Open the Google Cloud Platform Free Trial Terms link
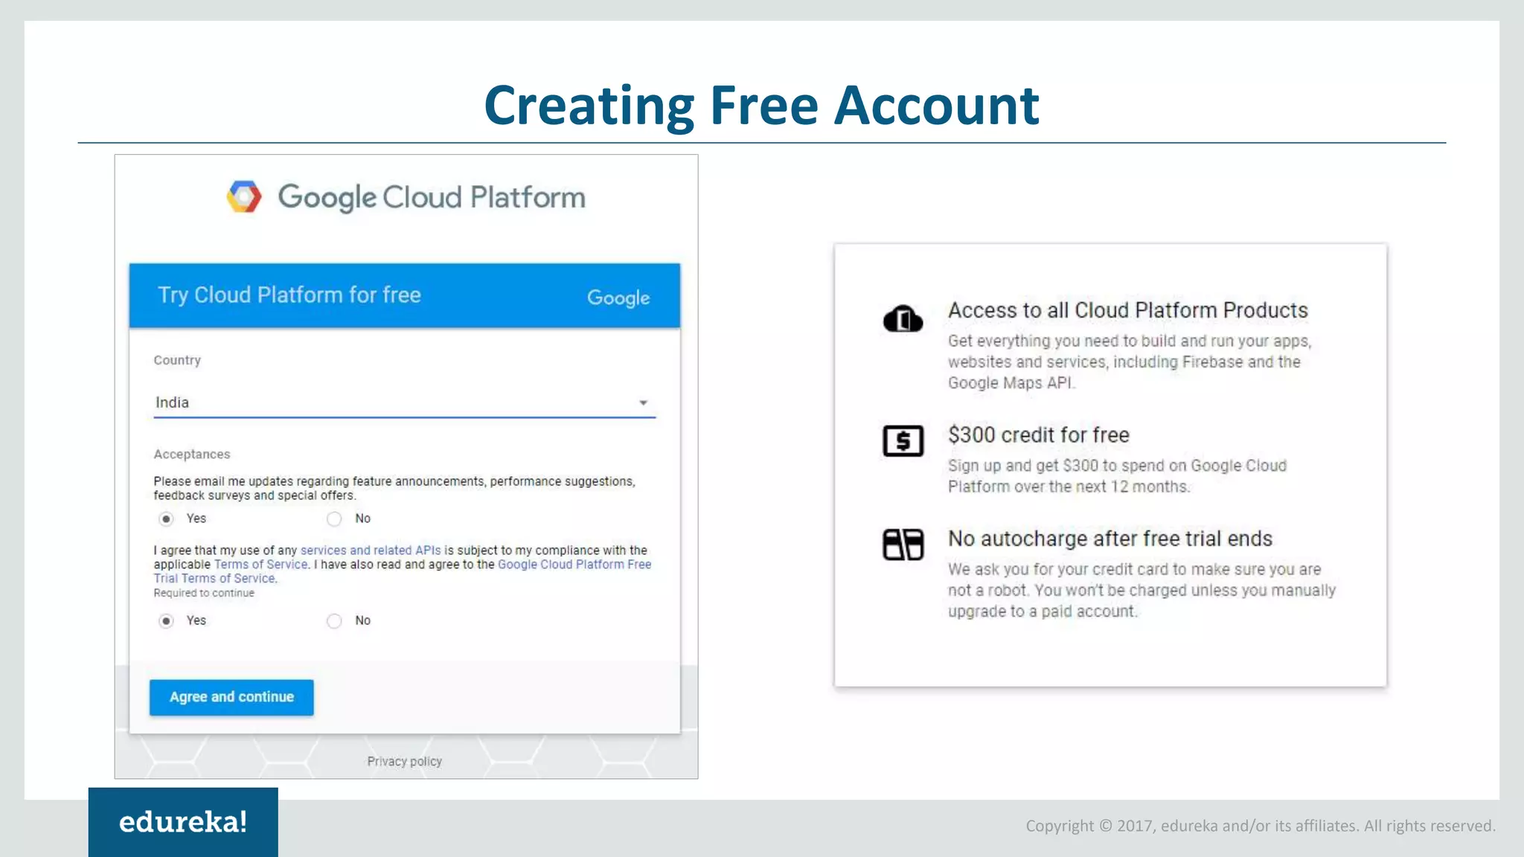 [574, 565]
